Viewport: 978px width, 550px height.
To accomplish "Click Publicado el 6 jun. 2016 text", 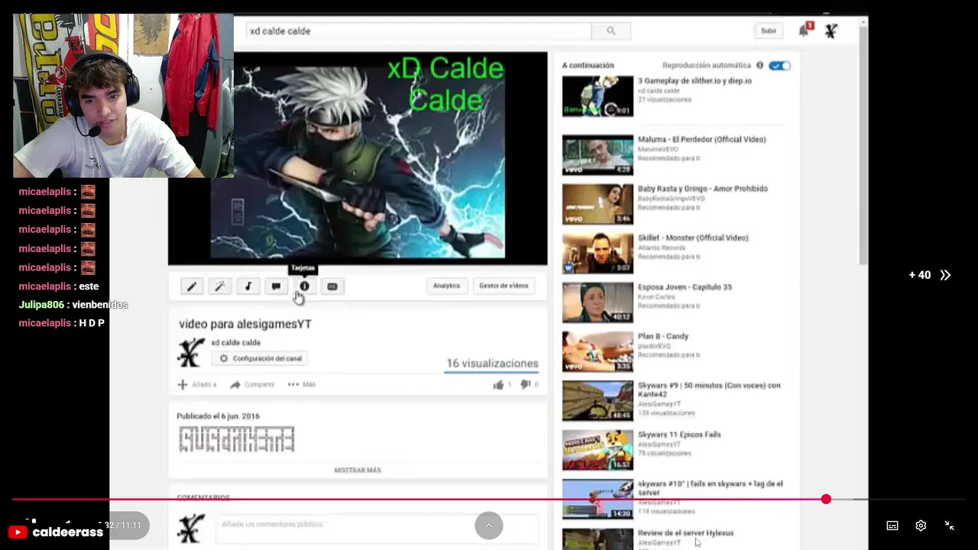I will (218, 416).
